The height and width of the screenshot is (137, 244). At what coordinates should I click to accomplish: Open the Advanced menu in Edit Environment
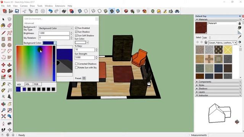click(x=29, y=23)
